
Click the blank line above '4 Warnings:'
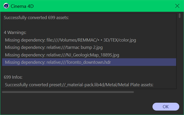[89, 25]
